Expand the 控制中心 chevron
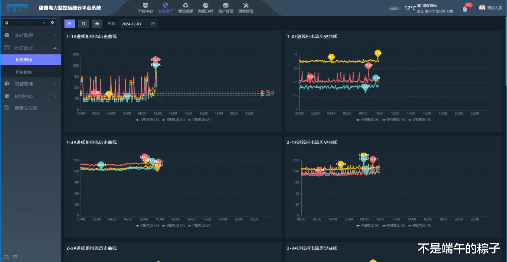Image resolution: width=507 pixels, height=262 pixels. click(55, 96)
